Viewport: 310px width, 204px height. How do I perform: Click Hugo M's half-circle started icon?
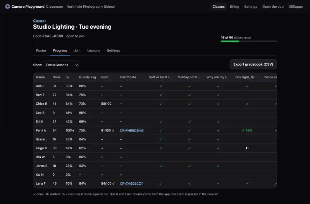pyautogui.click(x=247, y=148)
